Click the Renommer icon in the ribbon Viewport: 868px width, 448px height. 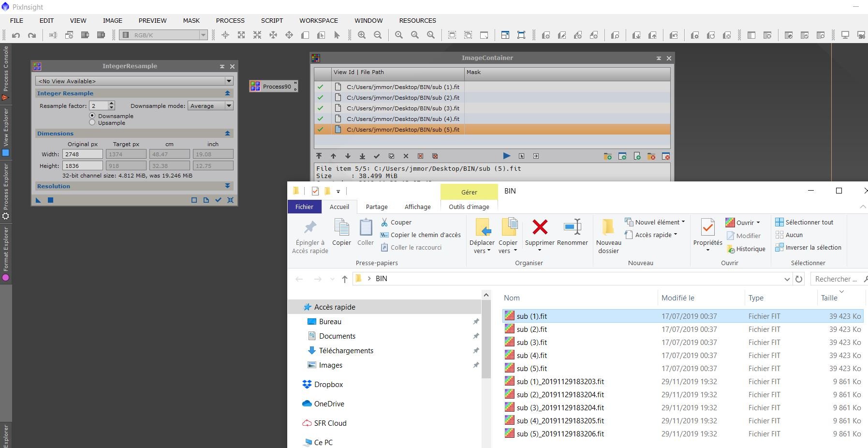pos(573,227)
